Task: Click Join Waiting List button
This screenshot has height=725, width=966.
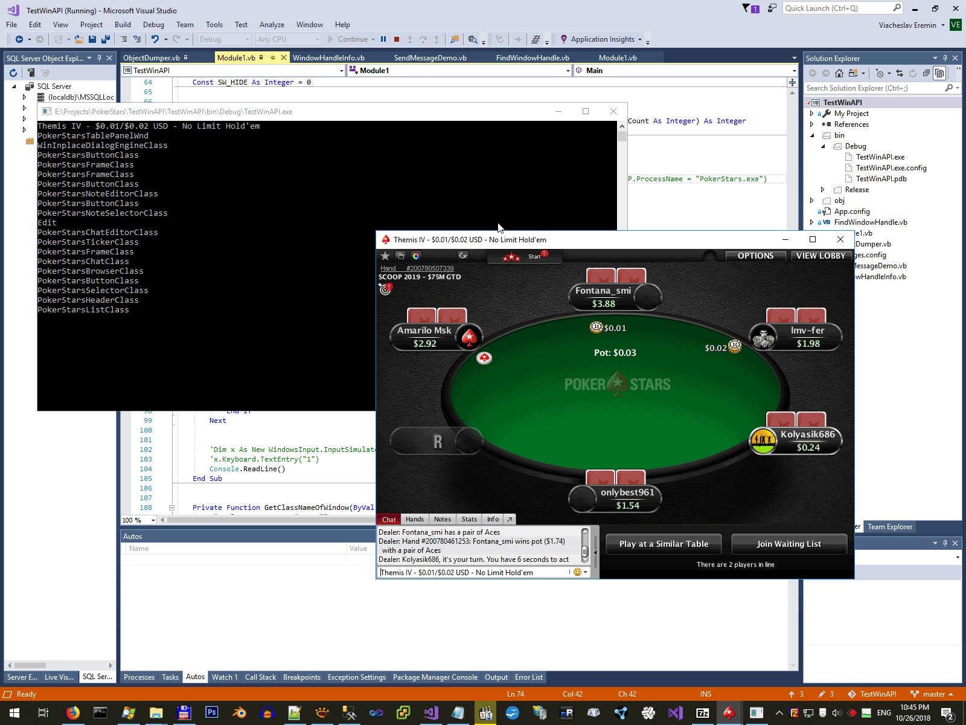Action: click(789, 544)
